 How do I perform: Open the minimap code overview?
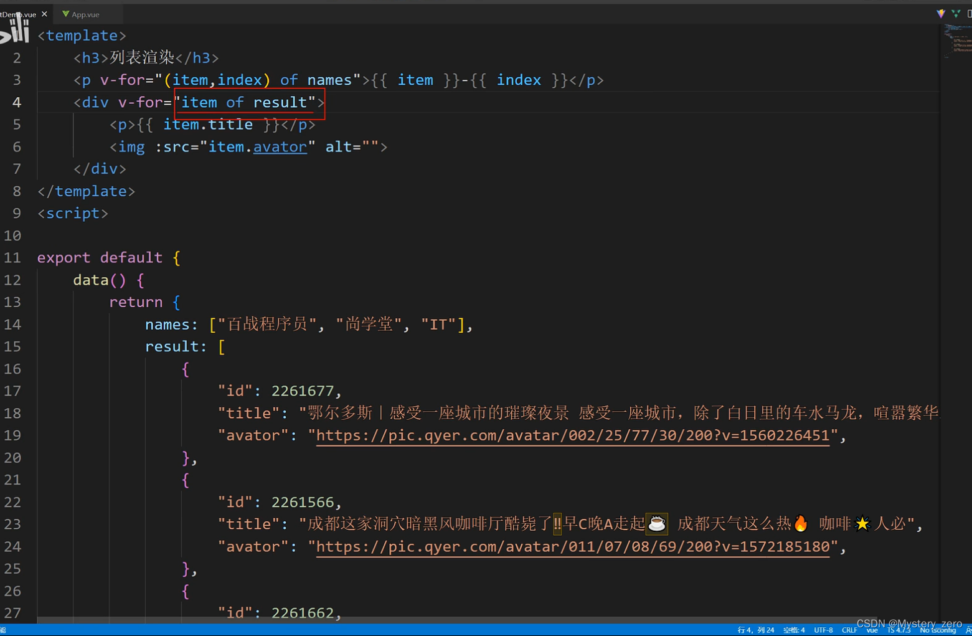click(x=956, y=40)
